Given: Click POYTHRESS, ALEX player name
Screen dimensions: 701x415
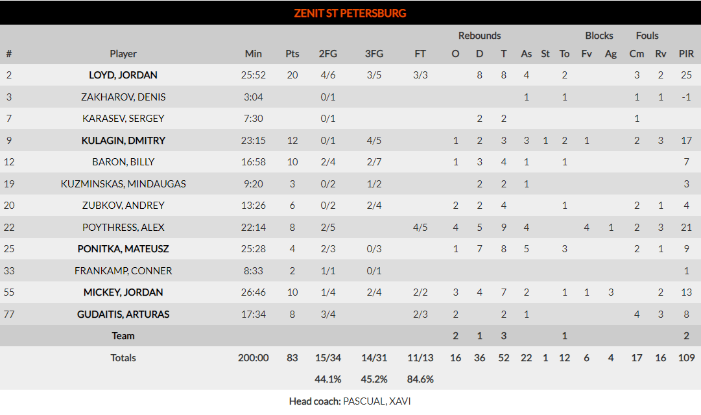Looking at the screenshot, I should pyautogui.click(x=123, y=228).
